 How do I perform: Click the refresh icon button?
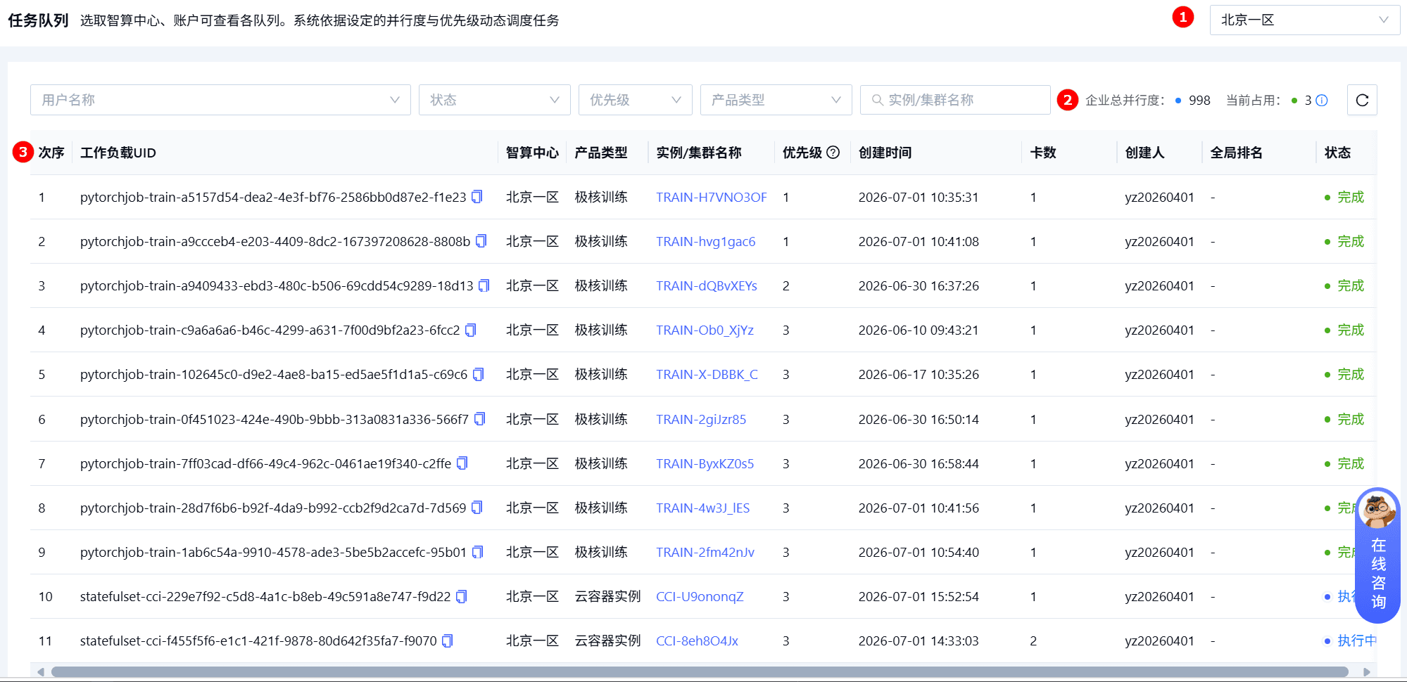point(1362,100)
